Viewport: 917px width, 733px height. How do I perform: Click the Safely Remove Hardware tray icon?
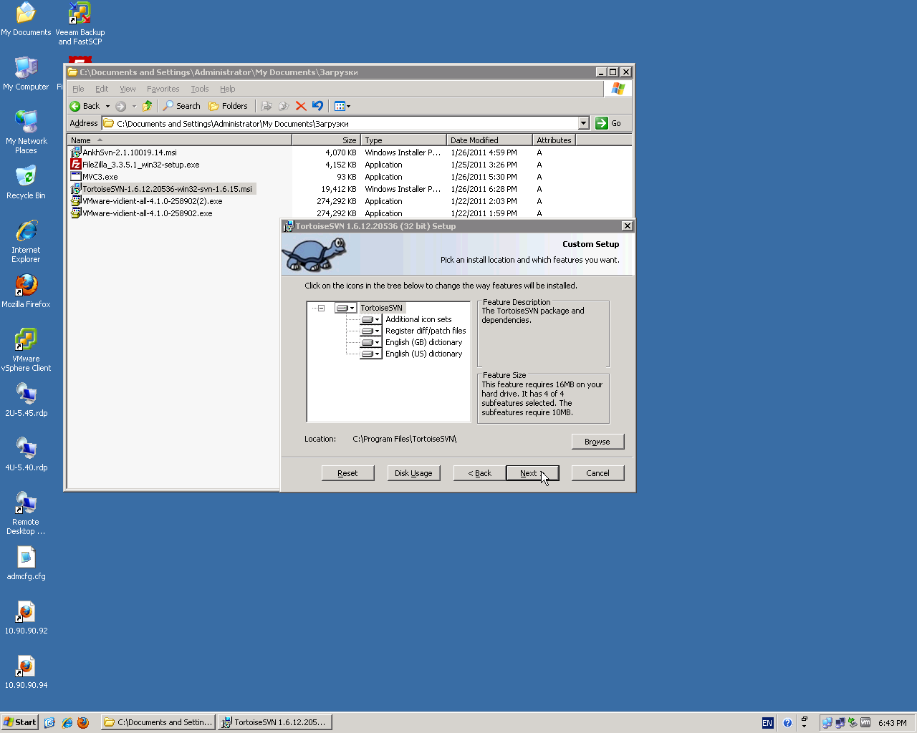click(852, 723)
